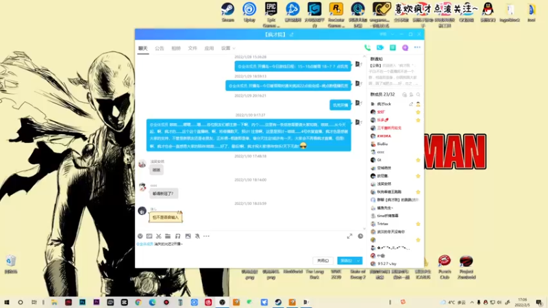This screenshot has height=308, width=548.
Task: Open File Explorer from the taskbar
Action: pos(54,303)
